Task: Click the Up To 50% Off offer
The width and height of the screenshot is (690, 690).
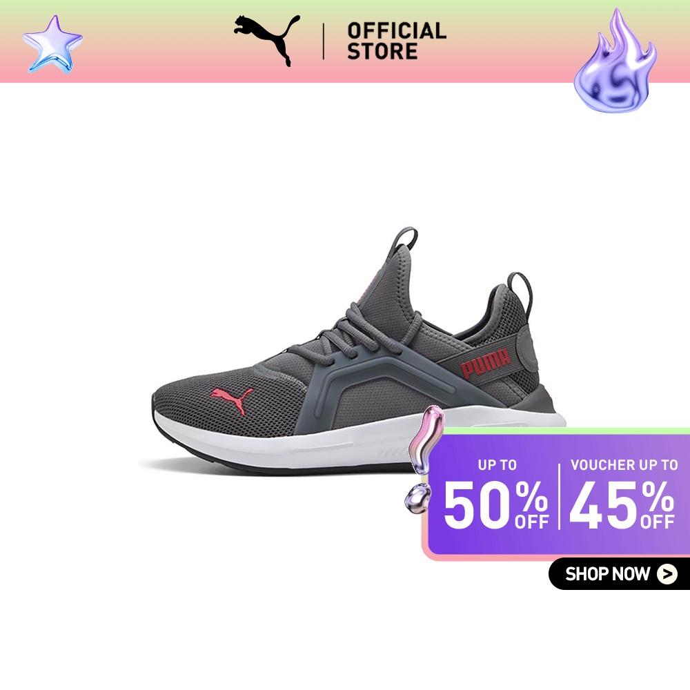Action: click(x=496, y=494)
